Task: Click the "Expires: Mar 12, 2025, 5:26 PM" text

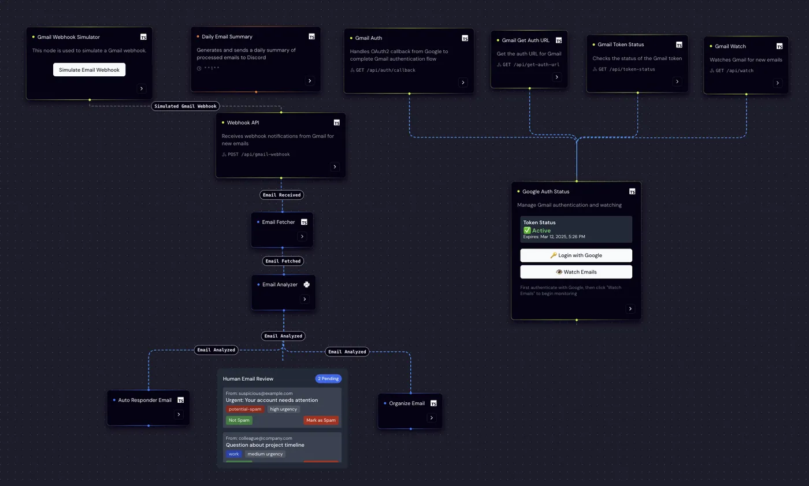Action: pos(554,237)
